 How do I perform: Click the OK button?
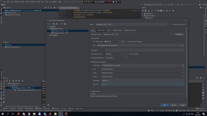[x=165, y=105]
